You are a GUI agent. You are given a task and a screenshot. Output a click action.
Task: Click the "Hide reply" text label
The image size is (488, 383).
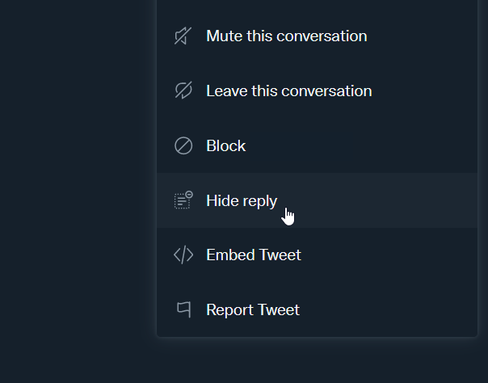(x=242, y=201)
